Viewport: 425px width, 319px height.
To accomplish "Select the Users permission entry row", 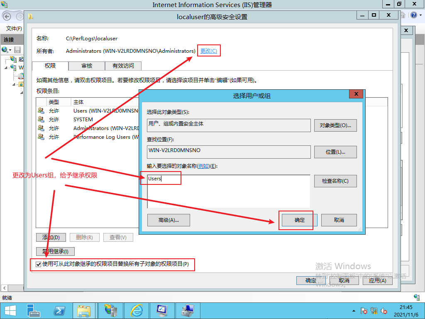I will coord(88,110).
